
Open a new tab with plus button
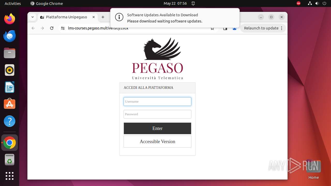tap(103, 17)
